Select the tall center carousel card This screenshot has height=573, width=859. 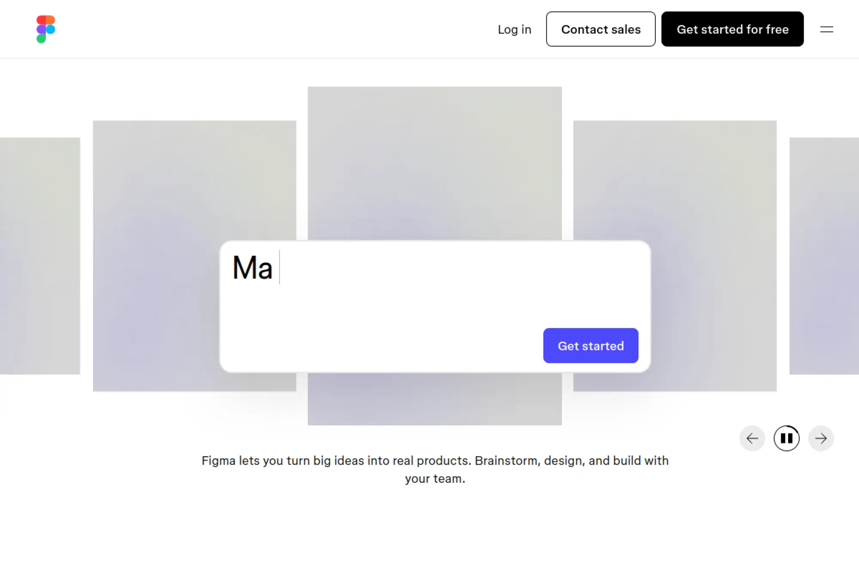coord(435,163)
